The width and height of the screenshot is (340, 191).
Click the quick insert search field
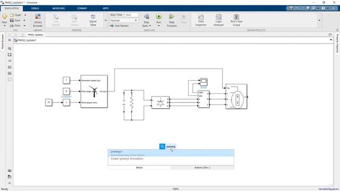(171, 146)
